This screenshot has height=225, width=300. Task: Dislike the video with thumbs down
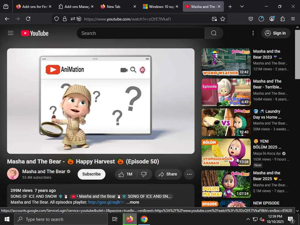pos(144,174)
